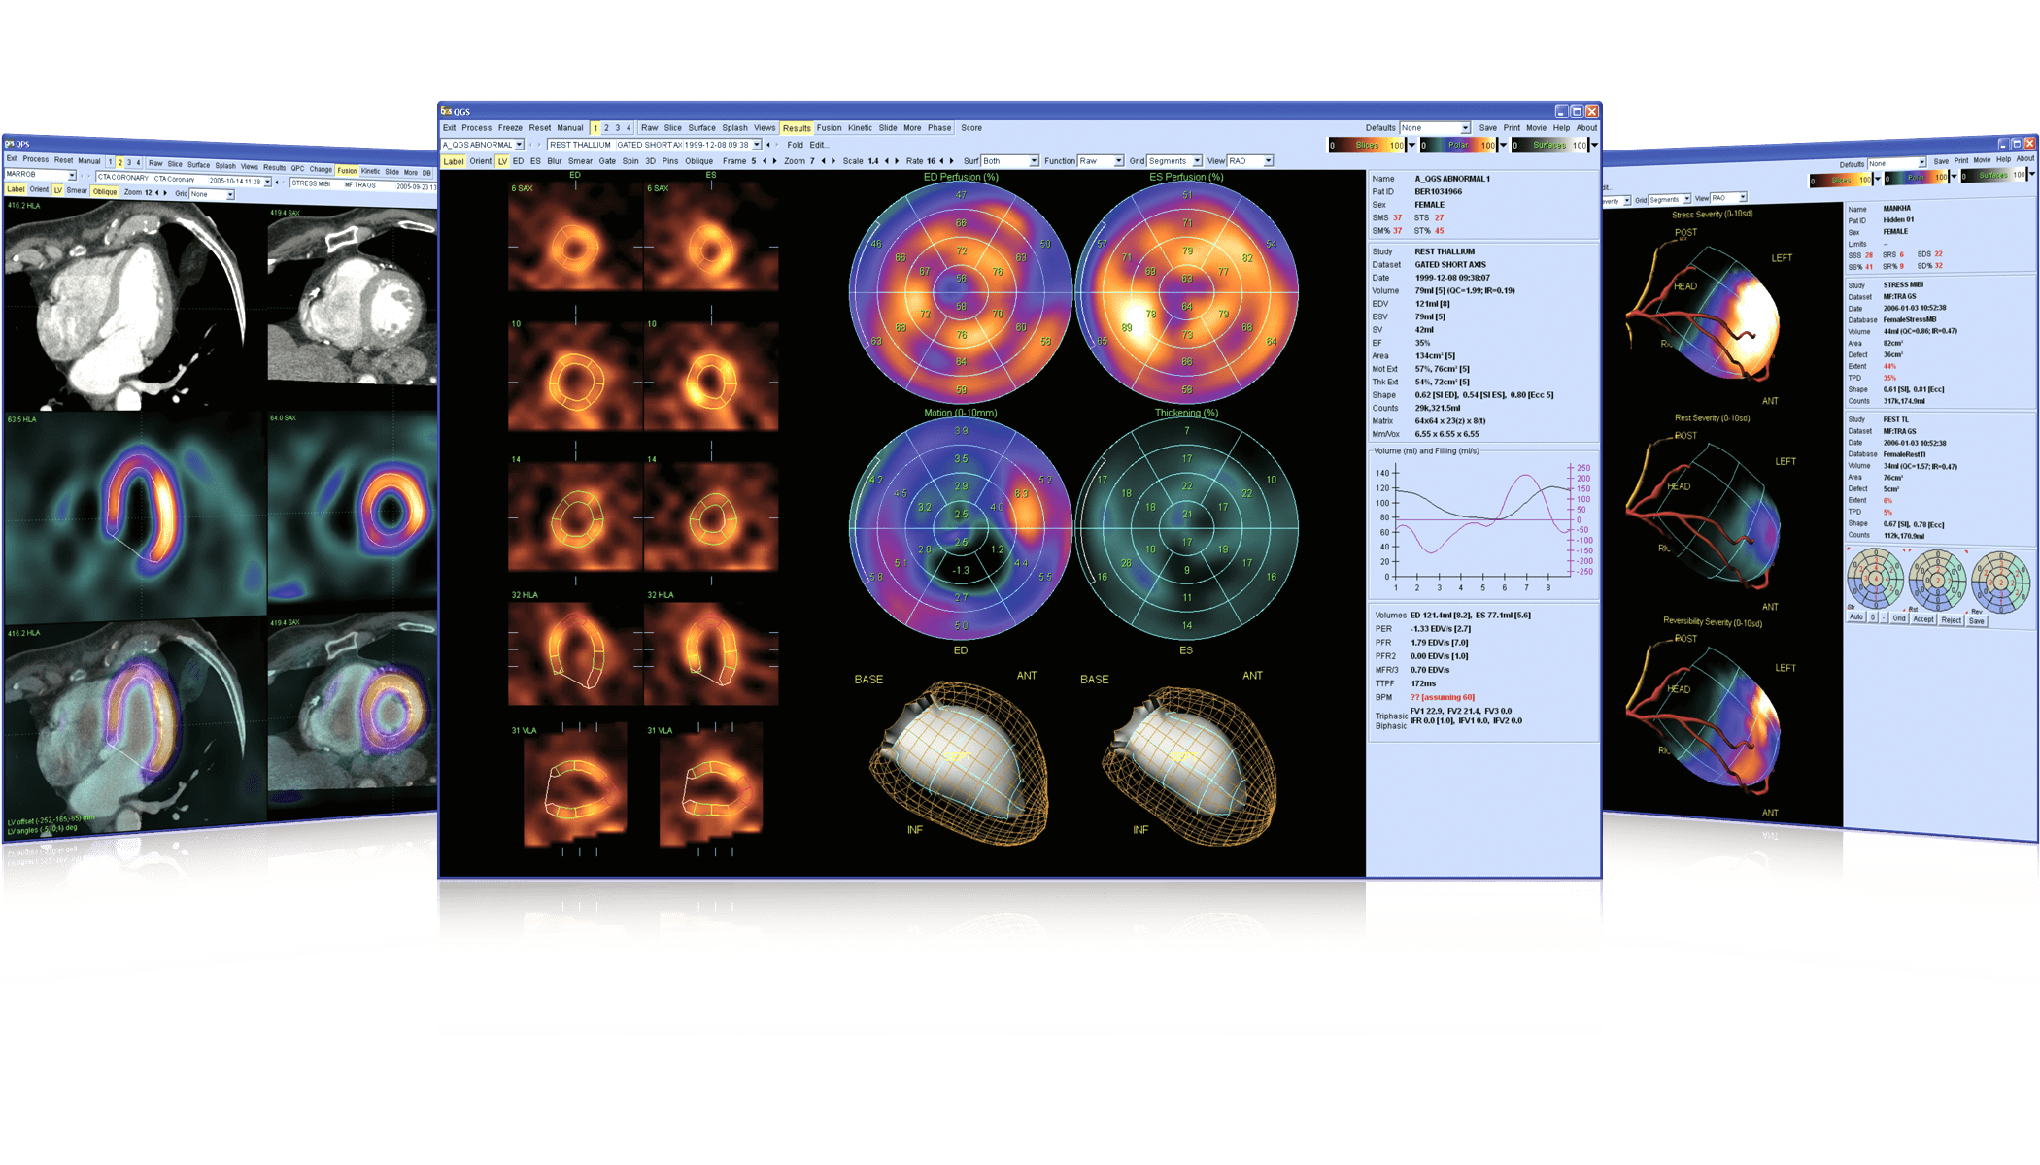Toggle Pins in the QGS toolbar
This screenshot has width=2040, height=1165.
point(670,161)
